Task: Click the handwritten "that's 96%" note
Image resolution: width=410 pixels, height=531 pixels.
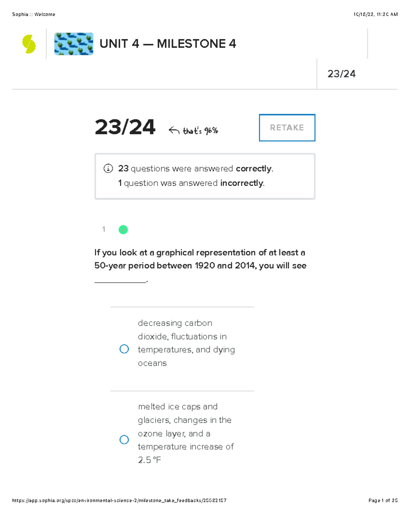Action: (x=200, y=131)
